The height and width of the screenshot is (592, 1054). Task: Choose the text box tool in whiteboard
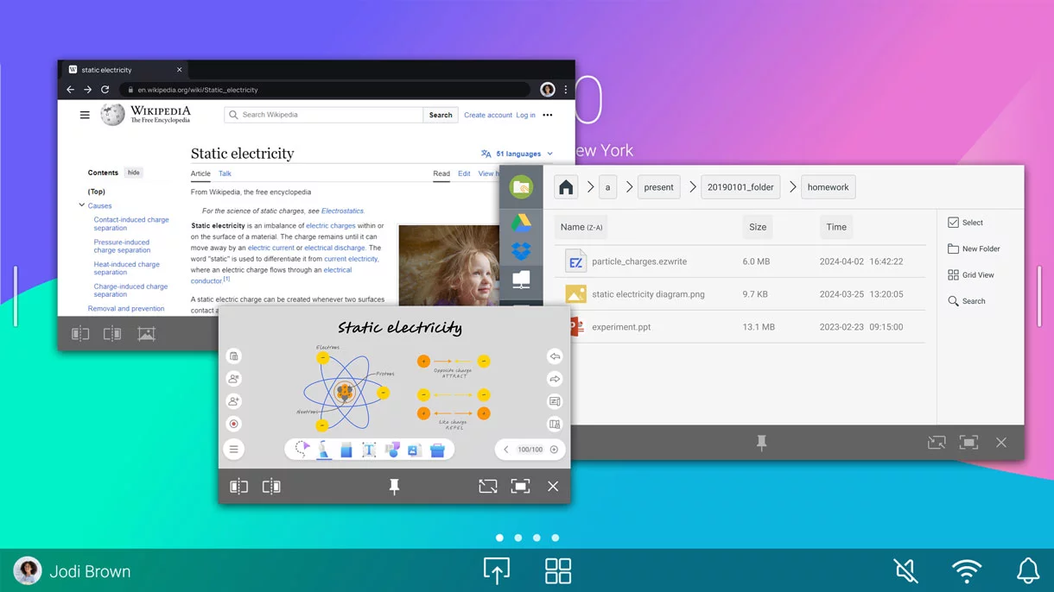(369, 450)
